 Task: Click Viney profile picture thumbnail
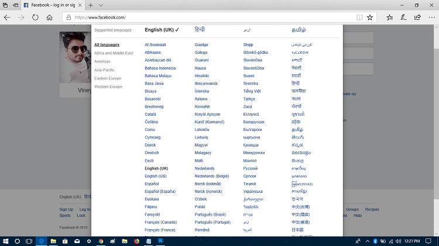coord(75,57)
